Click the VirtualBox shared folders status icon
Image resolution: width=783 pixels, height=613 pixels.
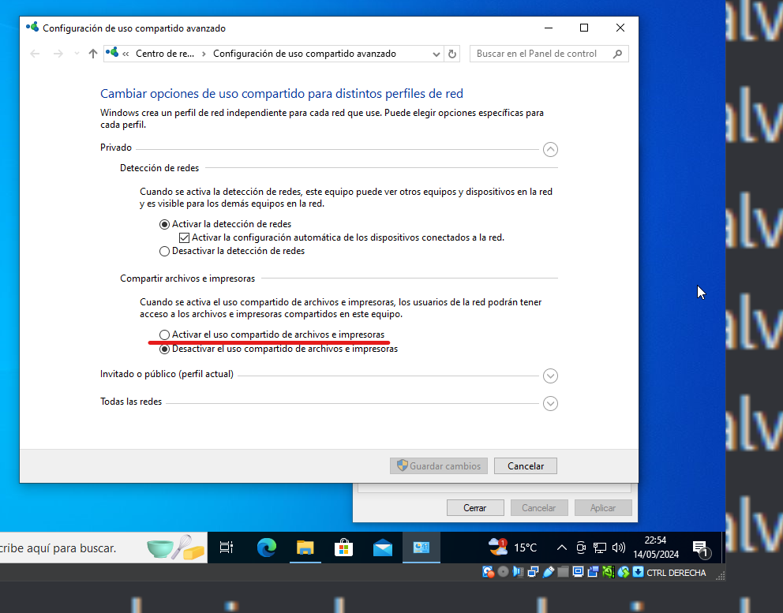tap(564, 572)
